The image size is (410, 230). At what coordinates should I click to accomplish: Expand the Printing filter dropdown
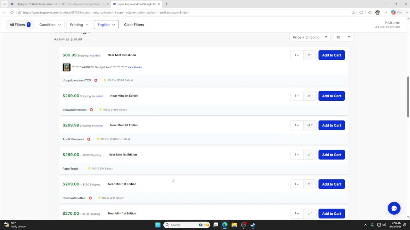pos(79,25)
